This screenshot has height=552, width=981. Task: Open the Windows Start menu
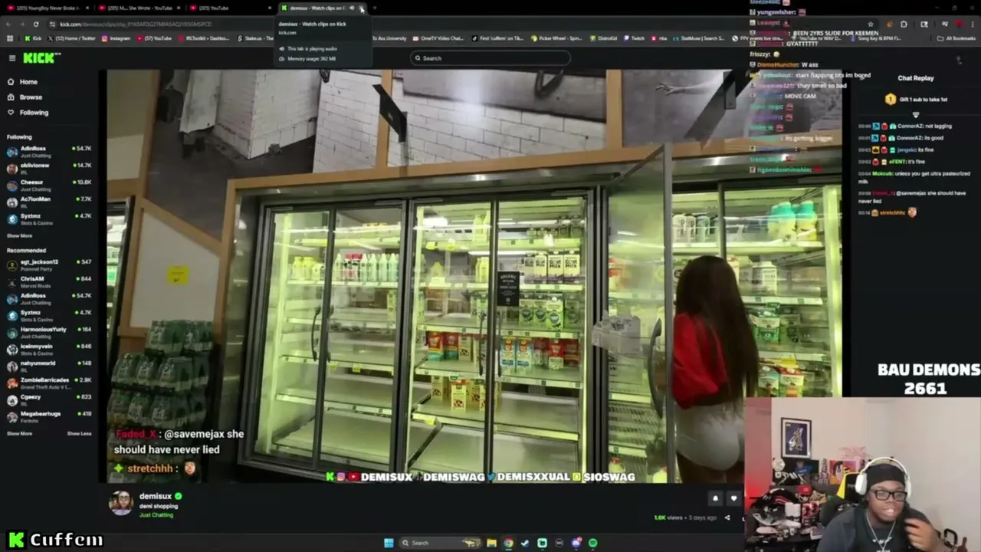389,543
